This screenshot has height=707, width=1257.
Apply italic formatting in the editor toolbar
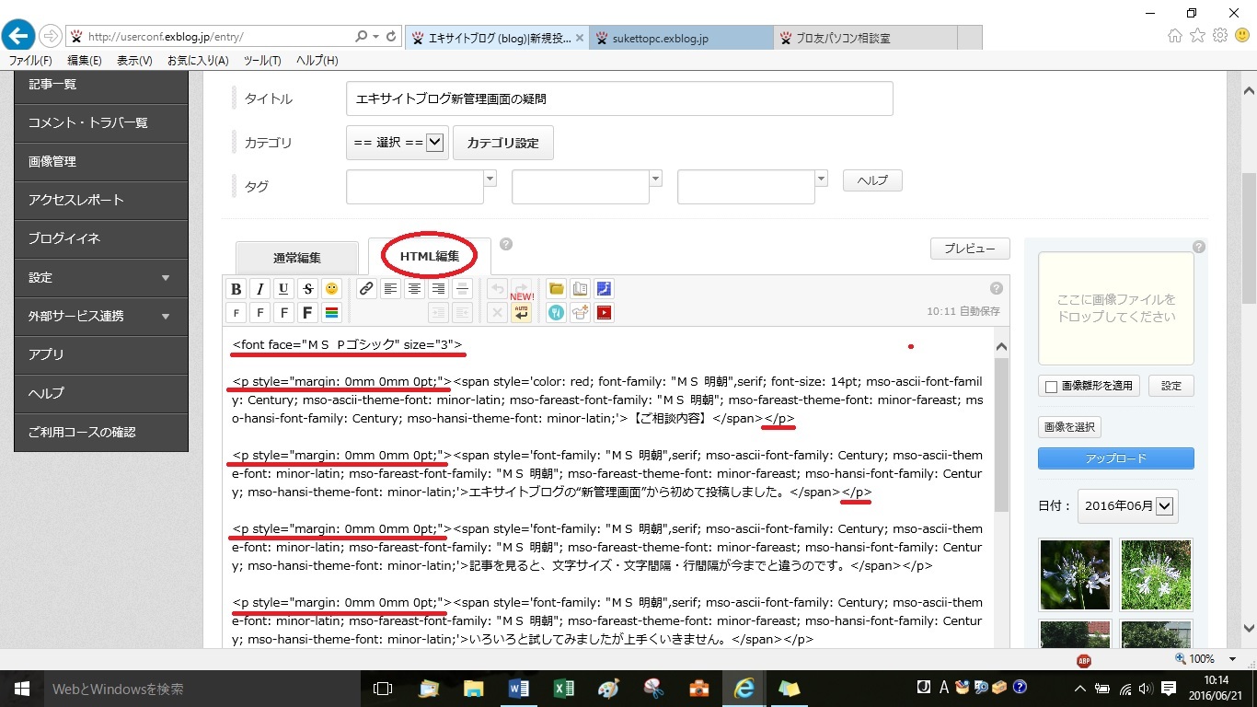tap(260, 289)
